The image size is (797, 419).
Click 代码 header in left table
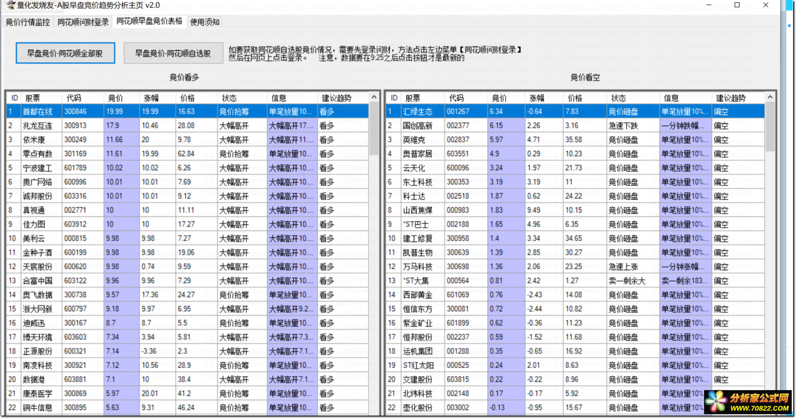[83, 98]
